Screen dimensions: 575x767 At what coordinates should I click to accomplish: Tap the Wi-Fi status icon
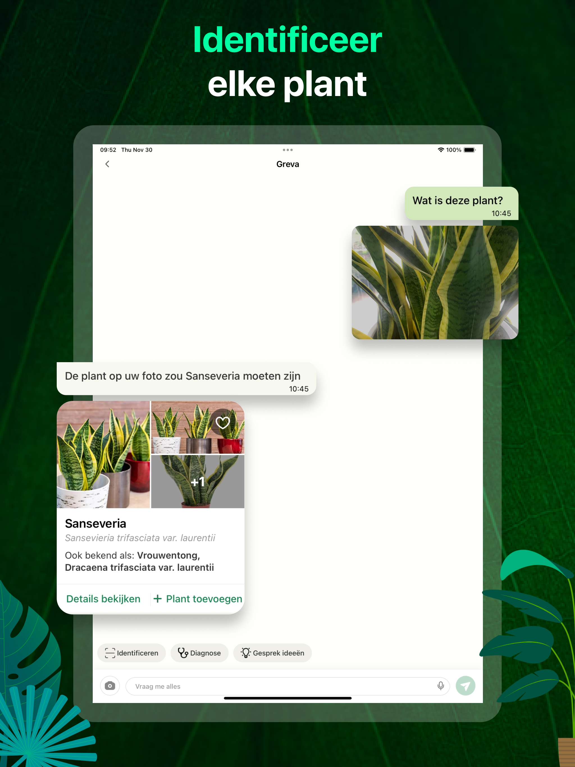pos(441,150)
